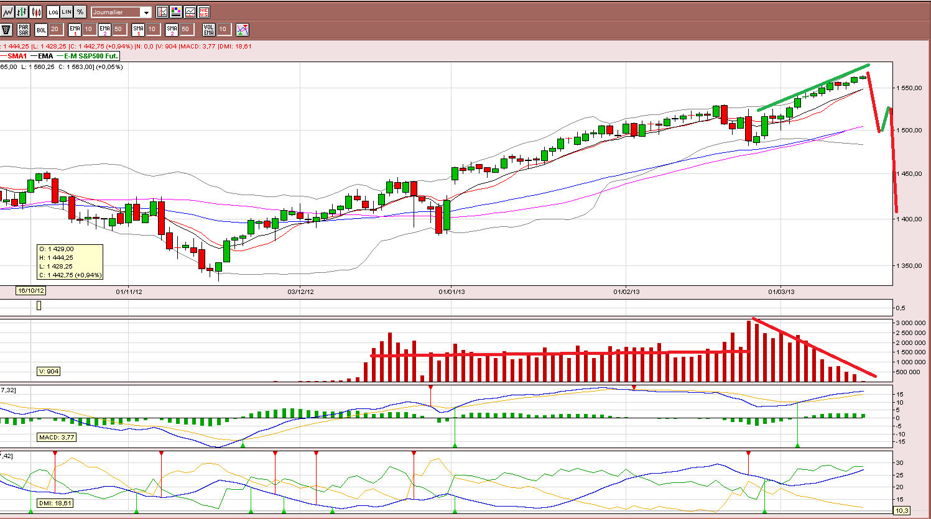Click the 1 500,00 price axis label
The width and height of the screenshot is (931, 519).
tap(909, 131)
